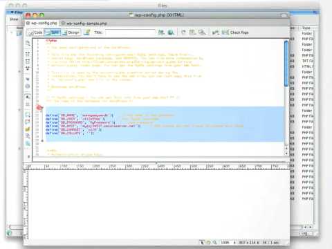Toggle the Line Numbers icon
Screen dimensions: 332x249
28,97
